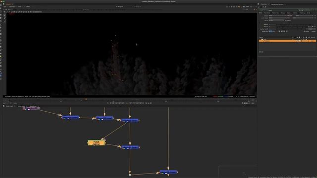Adjust the feather slider

[x=292, y=27]
